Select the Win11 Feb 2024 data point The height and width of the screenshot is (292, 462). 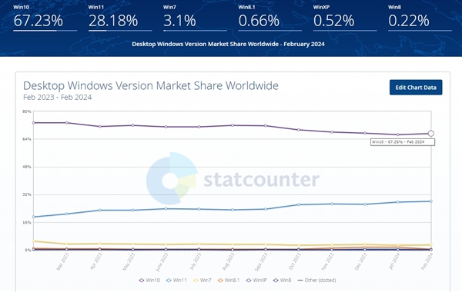pos(431,201)
